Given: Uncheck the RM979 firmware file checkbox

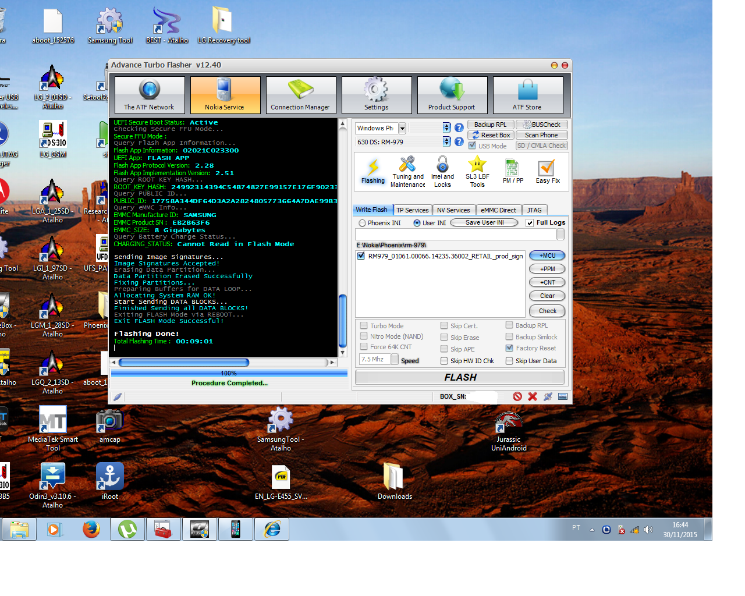Looking at the screenshot, I should 361,256.
